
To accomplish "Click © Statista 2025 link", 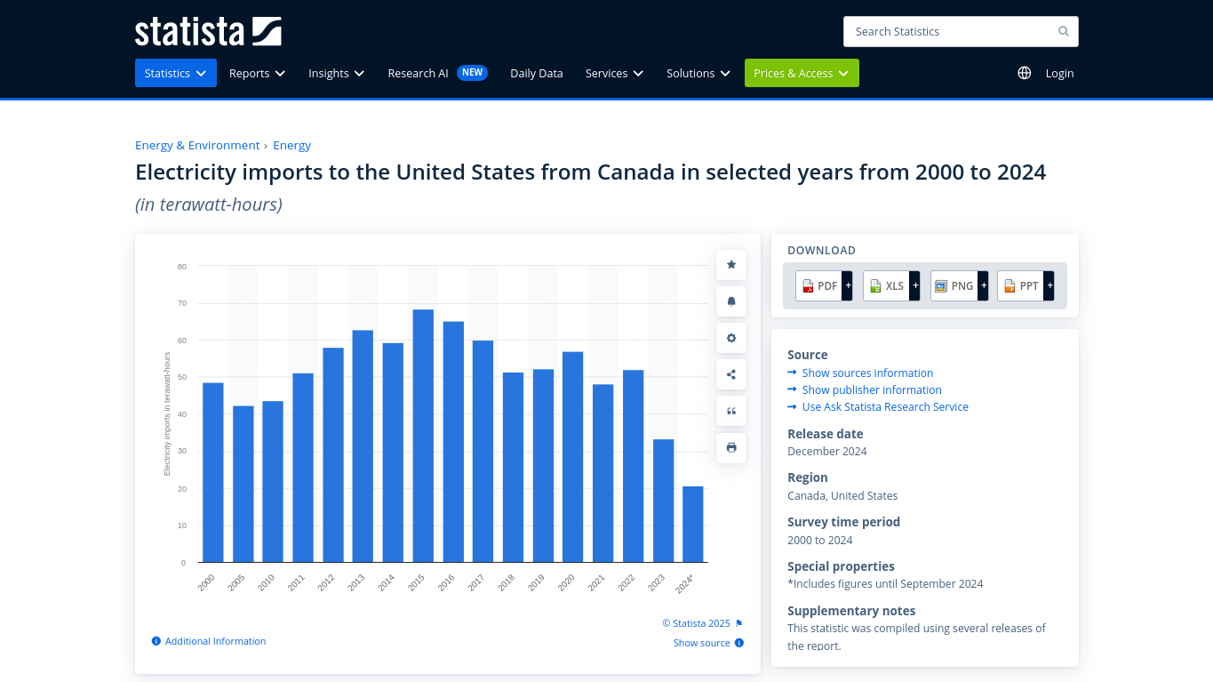I will click(x=696, y=623).
